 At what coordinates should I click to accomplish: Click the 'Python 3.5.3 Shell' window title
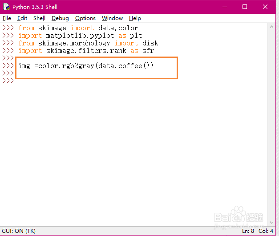35,7
